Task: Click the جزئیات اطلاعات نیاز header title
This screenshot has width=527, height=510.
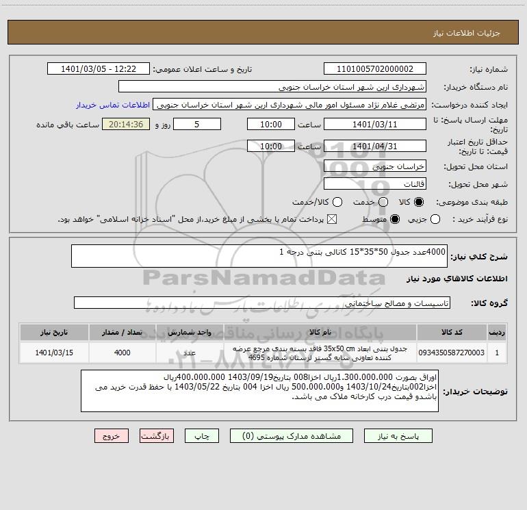Action: (x=466, y=33)
